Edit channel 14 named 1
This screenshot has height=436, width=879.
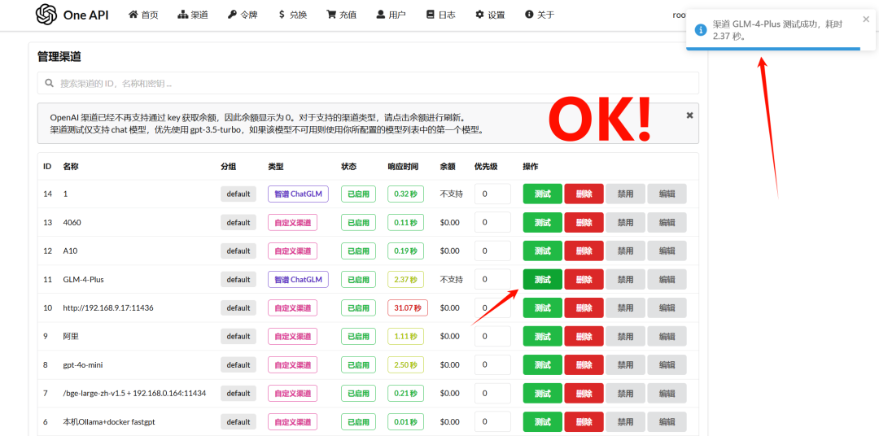[x=667, y=194]
